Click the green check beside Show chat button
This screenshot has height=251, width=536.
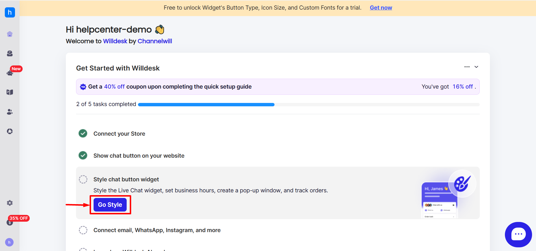[83, 155]
